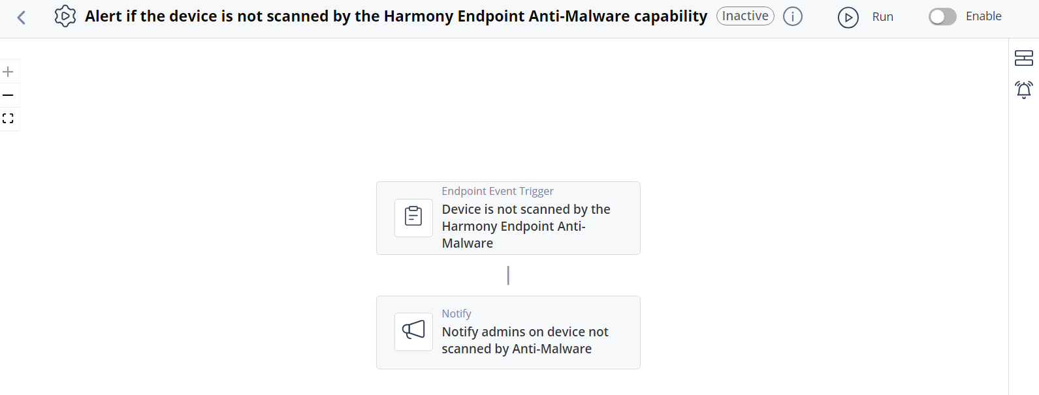Click the automation title text
This screenshot has height=395, width=1039.
[396, 16]
